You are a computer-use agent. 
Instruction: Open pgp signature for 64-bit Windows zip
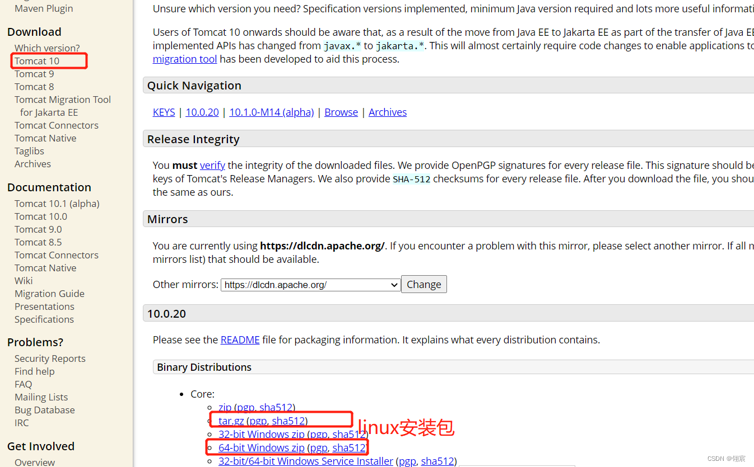coord(319,447)
